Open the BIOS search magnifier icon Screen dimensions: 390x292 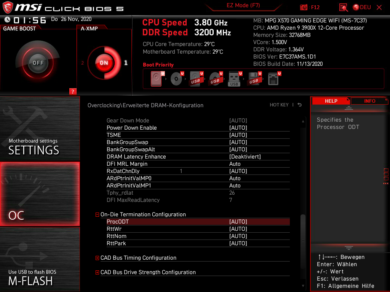(344, 8)
